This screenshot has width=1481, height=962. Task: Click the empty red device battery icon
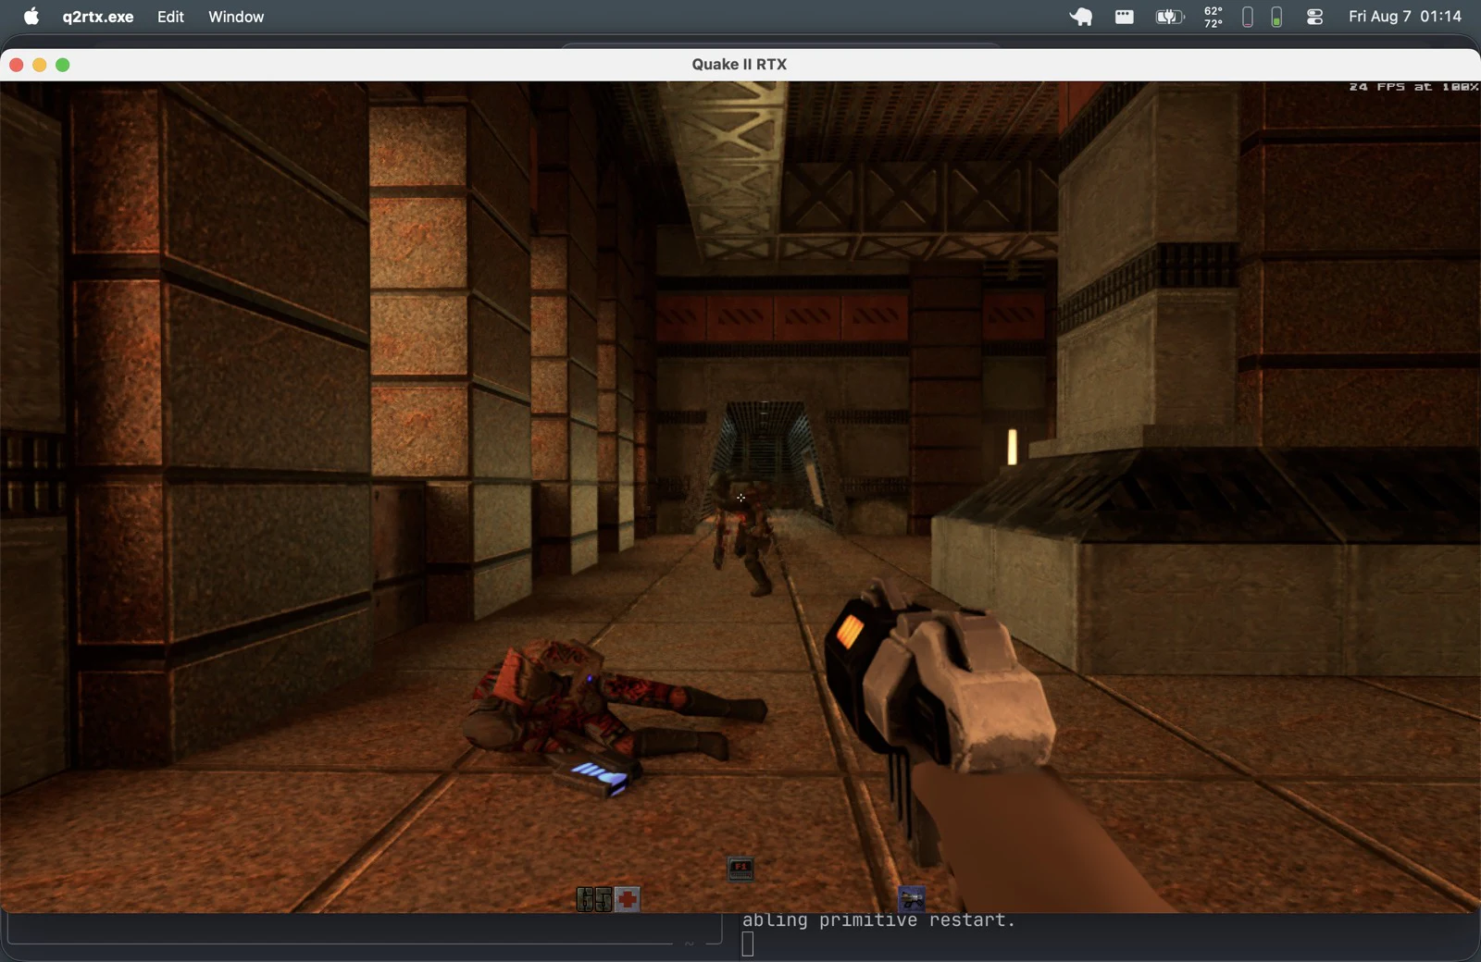(1248, 17)
